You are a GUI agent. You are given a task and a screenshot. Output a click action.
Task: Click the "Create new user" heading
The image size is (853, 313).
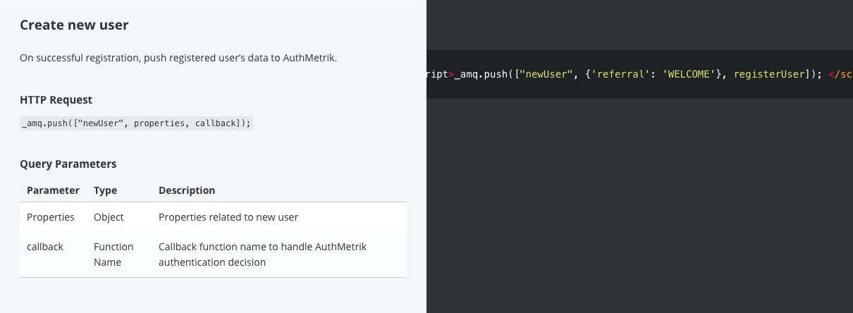(74, 25)
